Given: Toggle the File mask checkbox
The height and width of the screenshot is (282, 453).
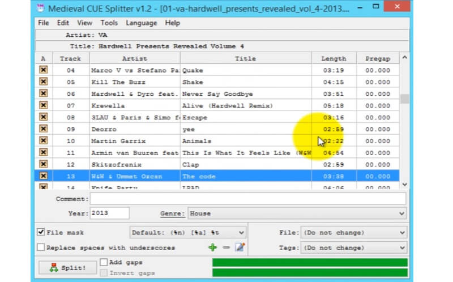Looking at the screenshot, I should pos(41,232).
